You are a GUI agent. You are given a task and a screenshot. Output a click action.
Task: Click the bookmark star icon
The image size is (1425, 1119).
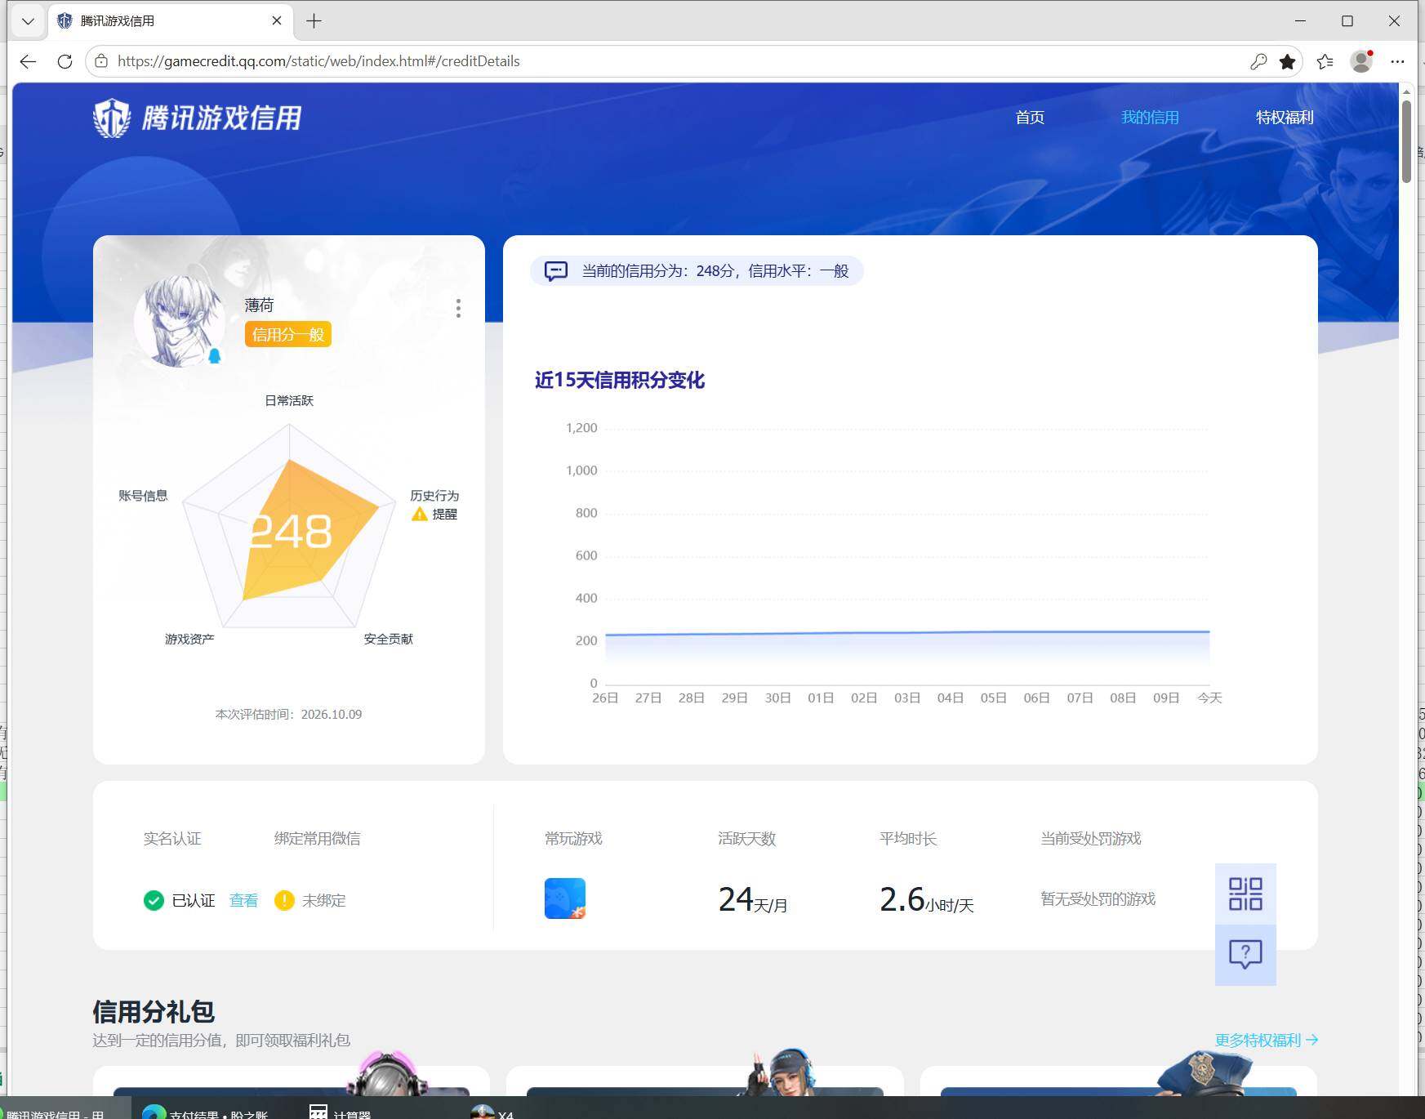[1288, 61]
